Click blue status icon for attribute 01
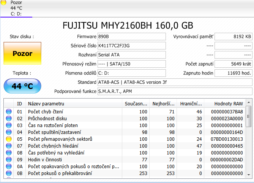 pos(9,111)
